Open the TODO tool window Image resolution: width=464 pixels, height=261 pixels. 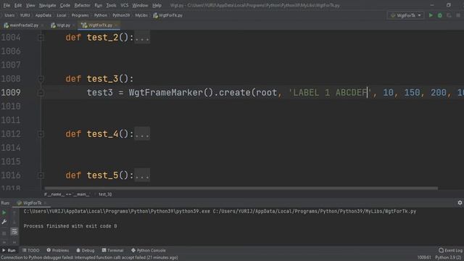point(30,250)
